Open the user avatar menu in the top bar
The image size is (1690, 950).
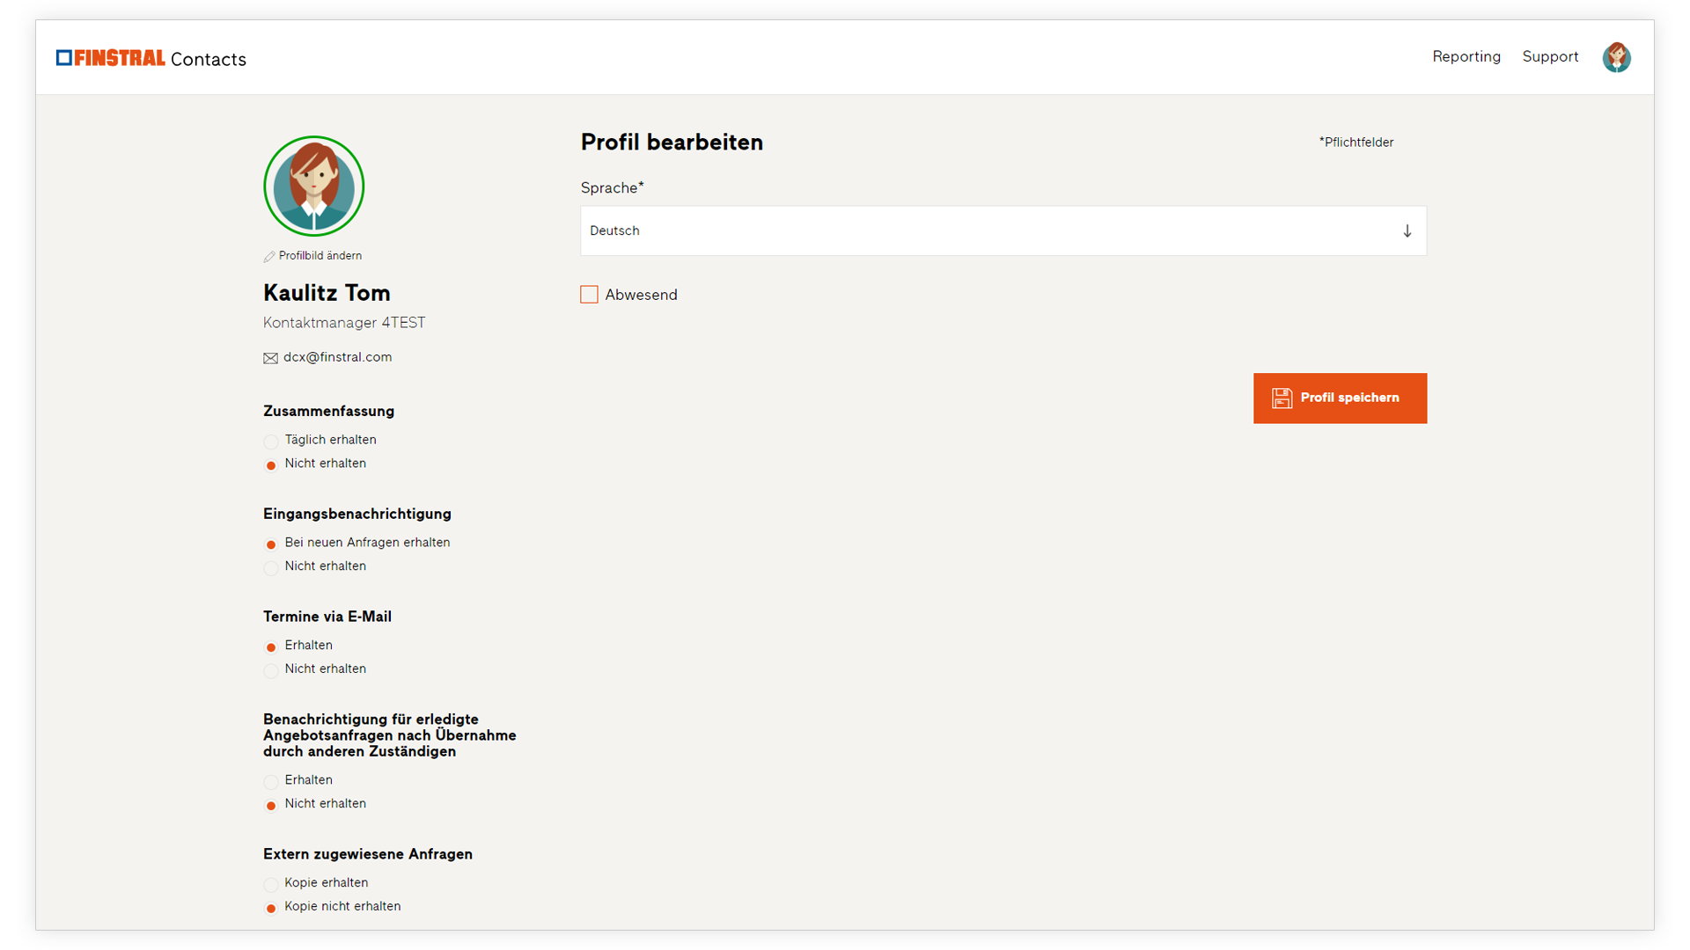pyautogui.click(x=1616, y=57)
